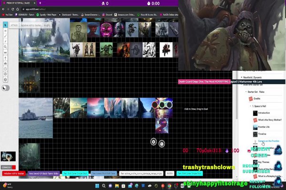Choose the Ruler measure tool
Image resolution: width=286 pixels, height=190 pixels.
click(x=5, y=53)
